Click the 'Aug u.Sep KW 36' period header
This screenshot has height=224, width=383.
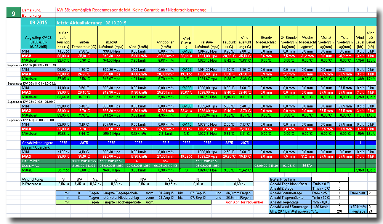coord(38,38)
